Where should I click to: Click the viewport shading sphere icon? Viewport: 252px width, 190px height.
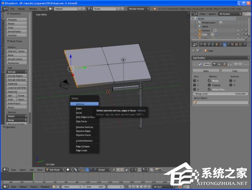[x=69, y=170]
